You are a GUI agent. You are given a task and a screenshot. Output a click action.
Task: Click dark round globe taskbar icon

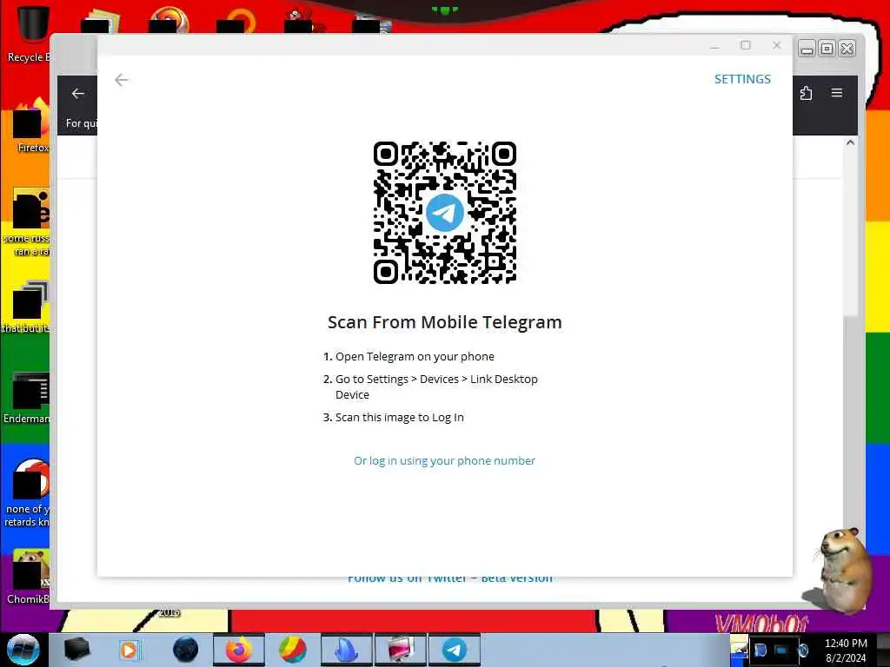click(185, 650)
